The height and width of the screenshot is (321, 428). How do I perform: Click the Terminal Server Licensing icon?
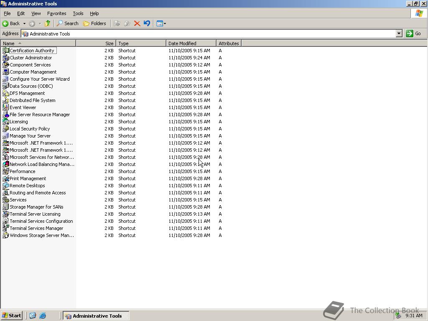pos(5,214)
